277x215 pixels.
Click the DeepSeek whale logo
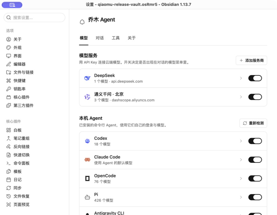87,78
